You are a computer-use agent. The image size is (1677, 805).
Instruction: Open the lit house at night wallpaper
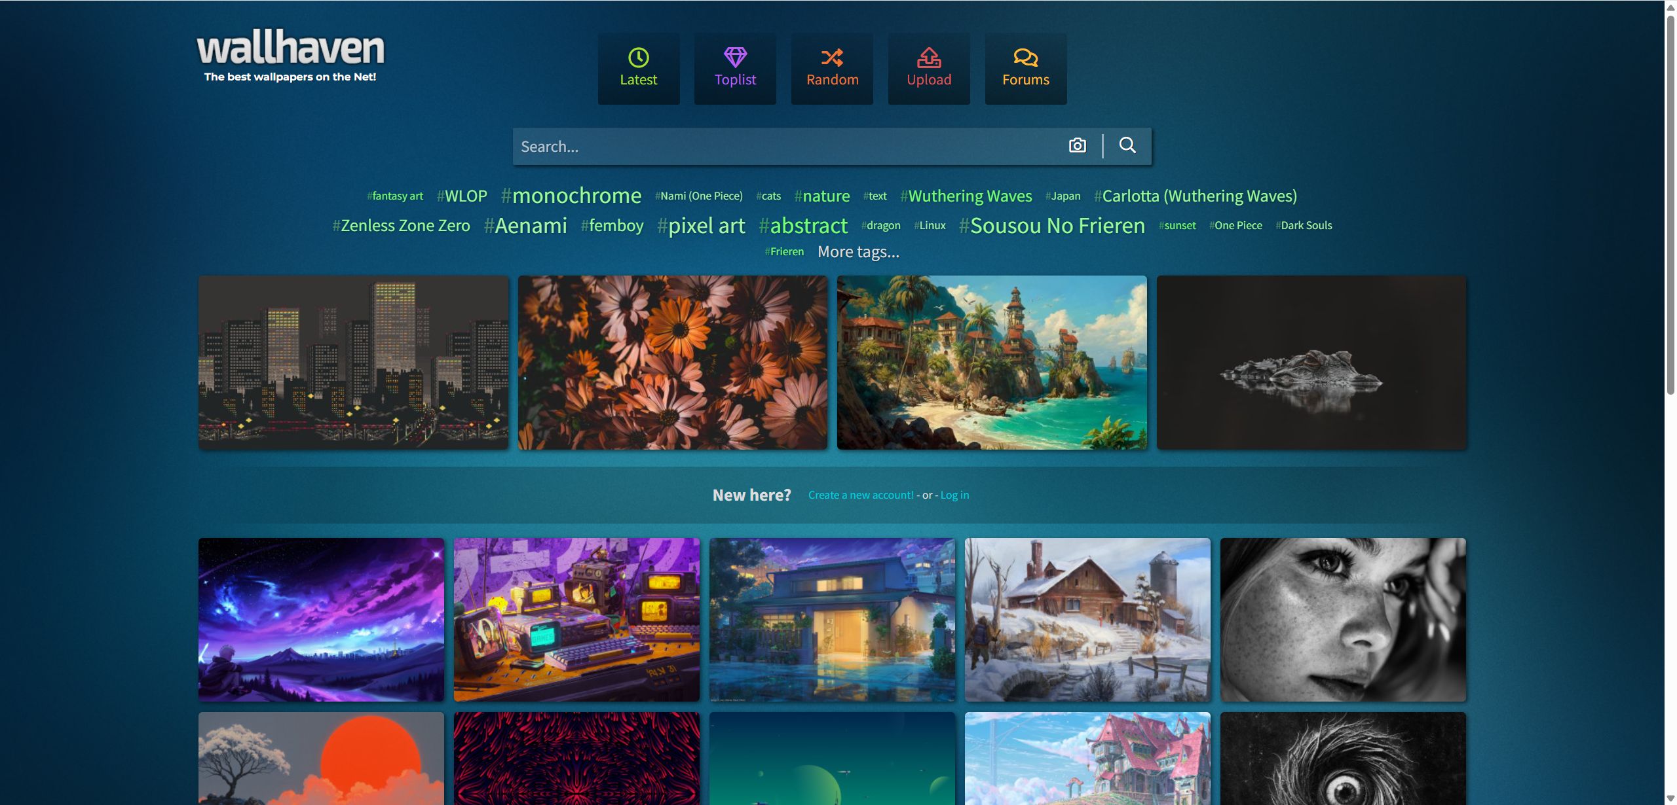[x=832, y=620]
